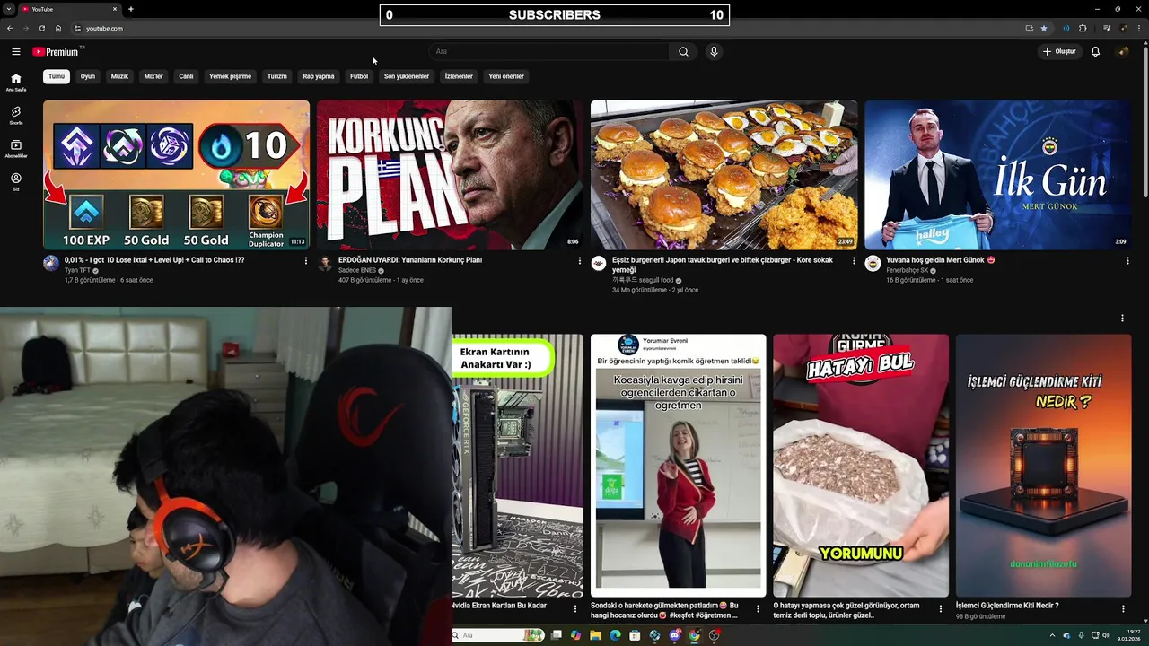Show hidden system tray icons

tap(1052, 635)
